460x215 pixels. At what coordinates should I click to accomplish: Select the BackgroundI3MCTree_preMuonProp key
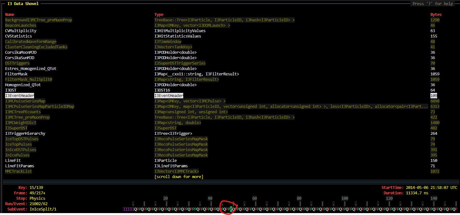[38, 20]
